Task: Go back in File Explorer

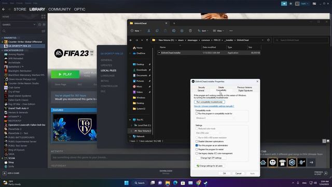Action: [131, 40]
